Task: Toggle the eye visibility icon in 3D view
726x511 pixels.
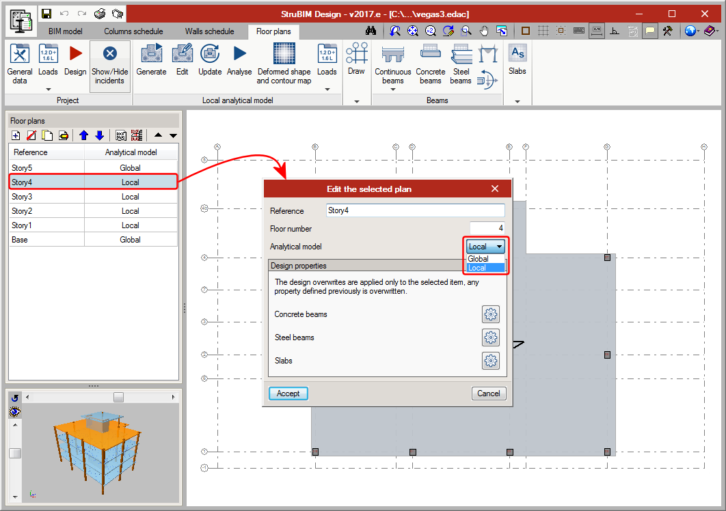Action: click(14, 411)
